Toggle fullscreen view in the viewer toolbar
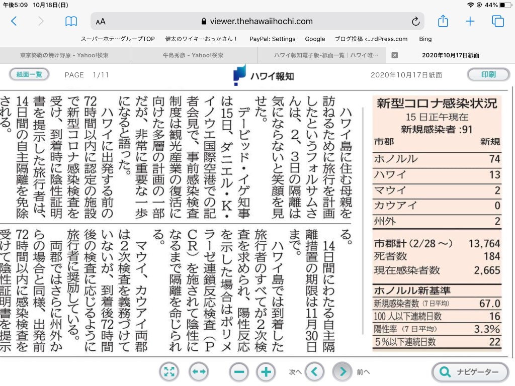This screenshot has height=386, width=515. pos(169,372)
